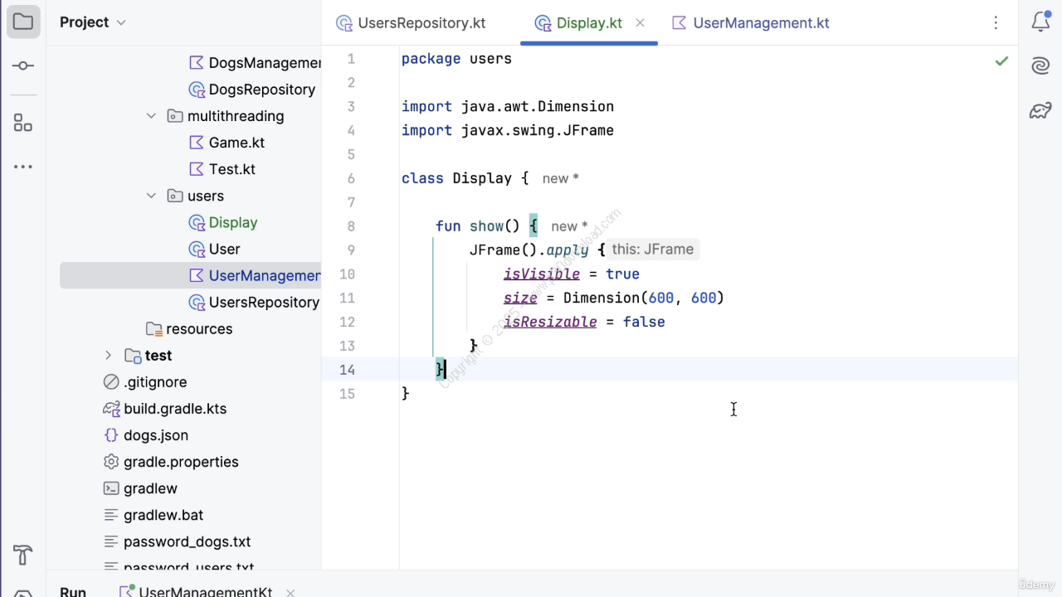The image size is (1062, 597).
Task: Click line number 11 in the gutter
Action: pos(347,298)
